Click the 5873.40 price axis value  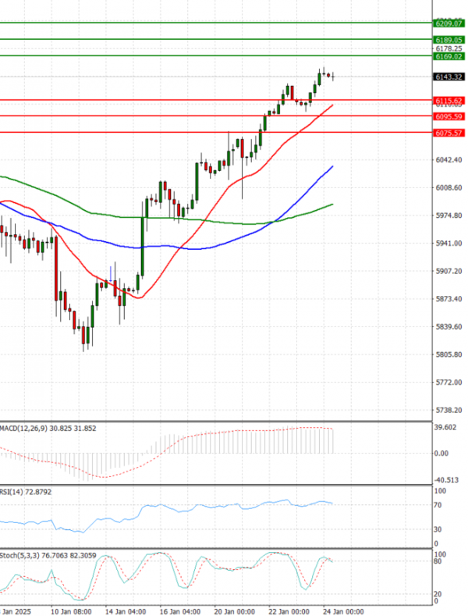(448, 299)
